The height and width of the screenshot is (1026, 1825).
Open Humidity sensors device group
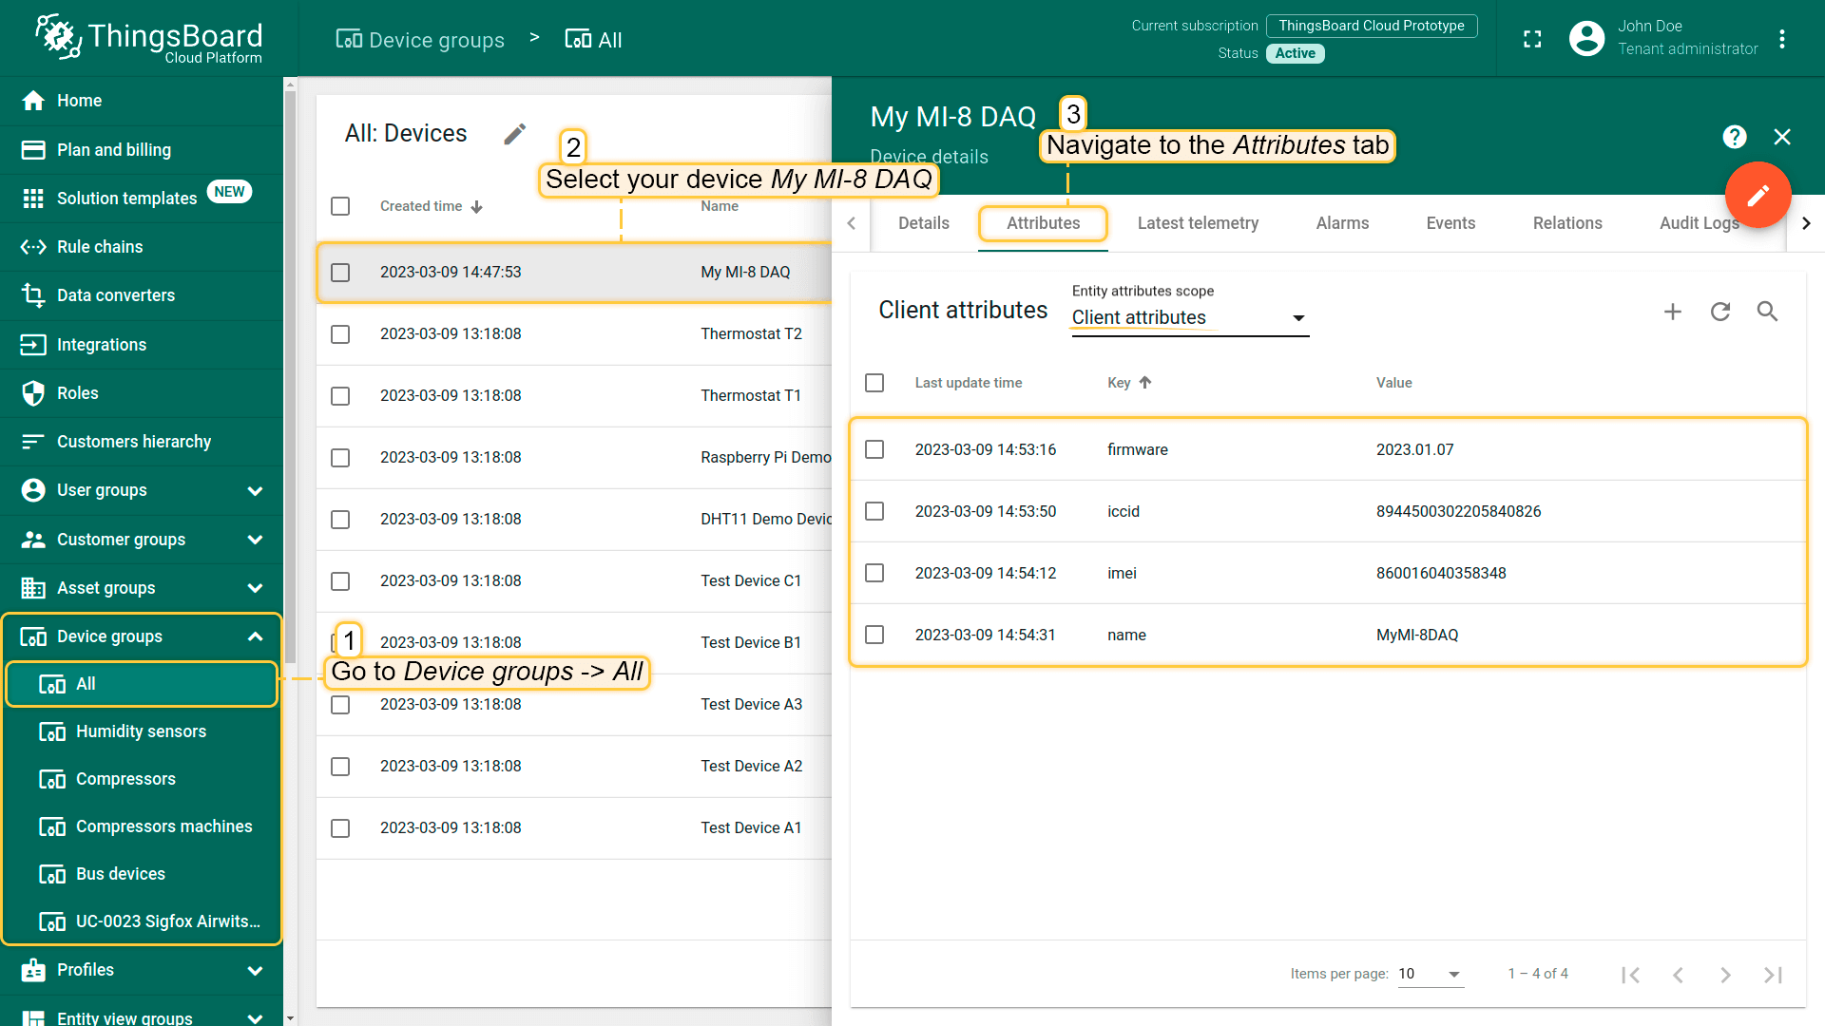(141, 731)
